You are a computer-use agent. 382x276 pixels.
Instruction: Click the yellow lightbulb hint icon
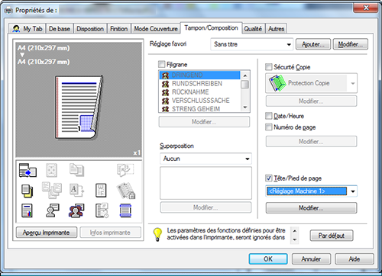[x=157, y=234]
